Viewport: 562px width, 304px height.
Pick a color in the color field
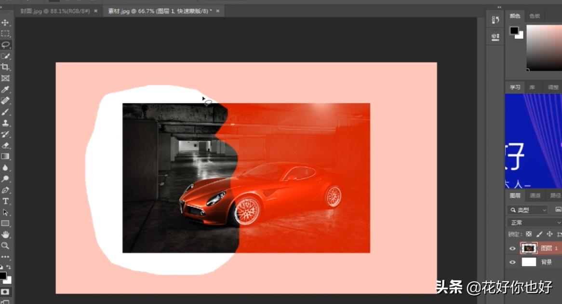pos(544,47)
